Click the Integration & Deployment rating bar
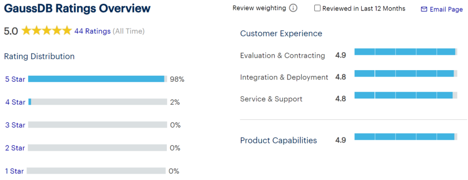The image size is (468, 180). pyautogui.click(x=406, y=74)
